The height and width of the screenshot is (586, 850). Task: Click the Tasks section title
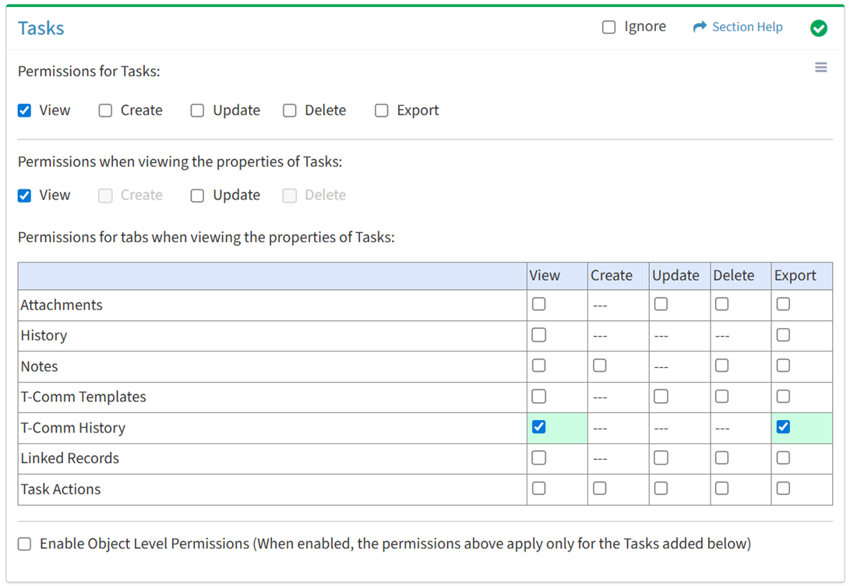41,28
